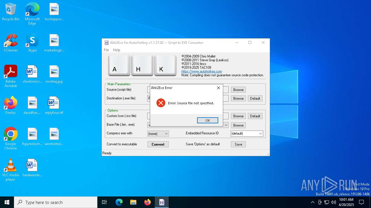Select wentinitial image file on desktop
Viewport: 371px width, 208px height.
(x=54, y=137)
